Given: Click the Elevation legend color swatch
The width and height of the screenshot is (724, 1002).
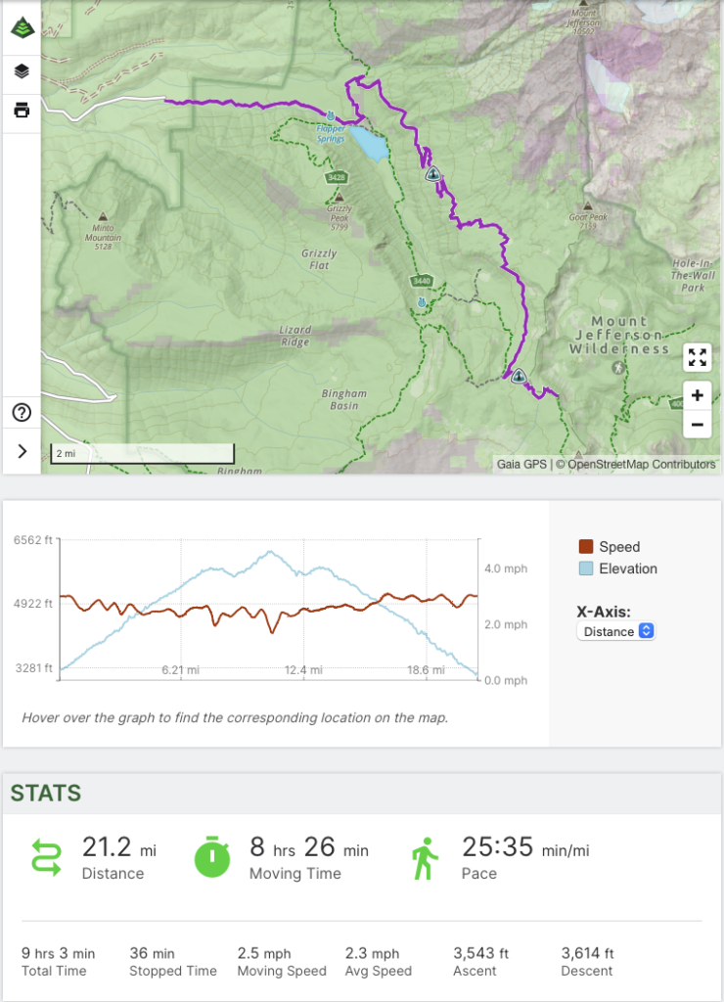Looking at the screenshot, I should [x=586, y=569].
